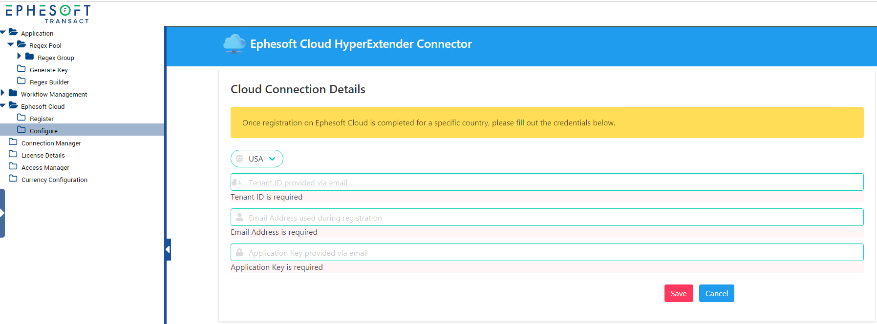This screenshot has height=324, width=877.
Task: Expand the Workflow Management node arrow
Action: 2,93
